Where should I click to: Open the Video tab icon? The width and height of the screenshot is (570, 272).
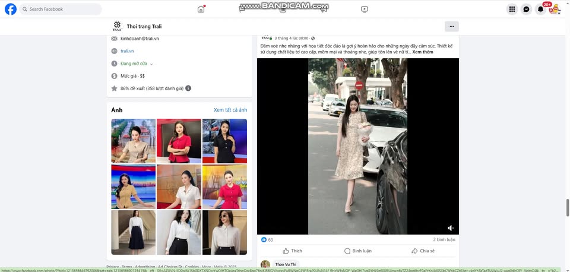pos(365,9)
